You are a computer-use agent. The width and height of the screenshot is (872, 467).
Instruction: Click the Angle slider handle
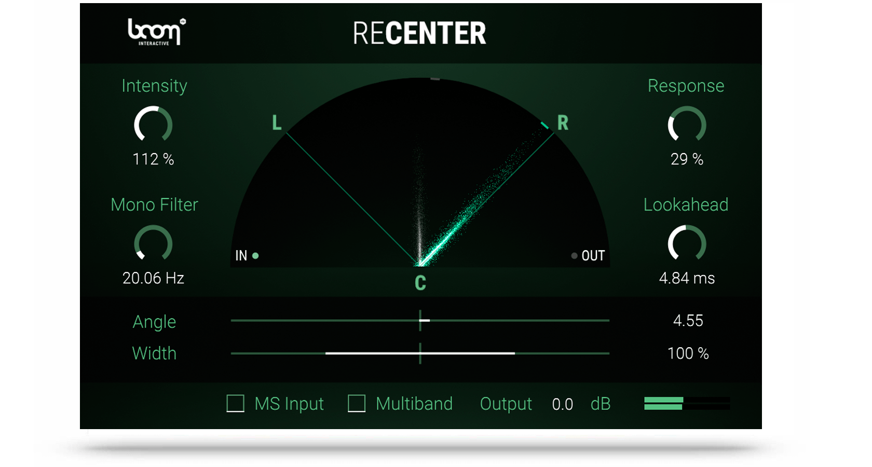425,321
